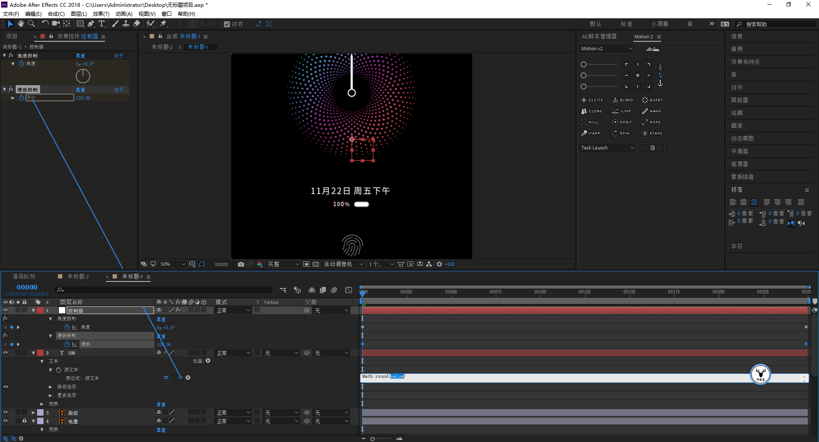Click the center anchor point button in Motion 2
819x442 pixels.
pyautogui.click(x=638, y=75)
